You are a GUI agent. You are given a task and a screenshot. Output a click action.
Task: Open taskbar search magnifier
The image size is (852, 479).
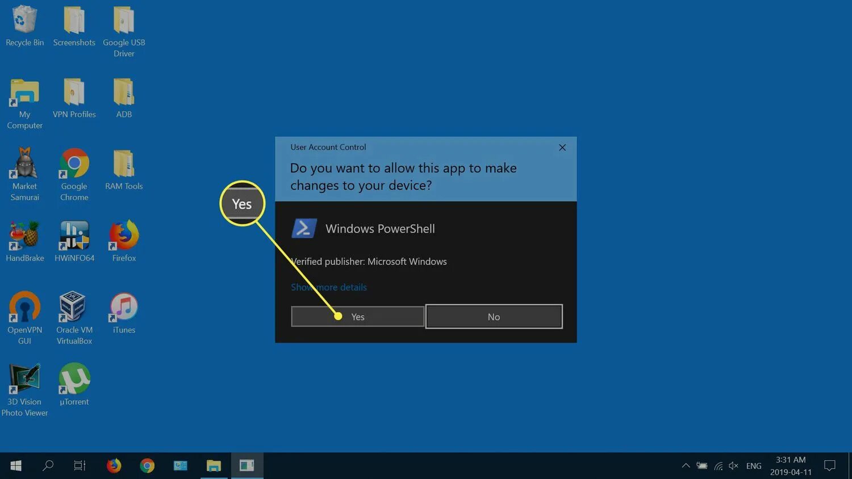coord(48,465)
